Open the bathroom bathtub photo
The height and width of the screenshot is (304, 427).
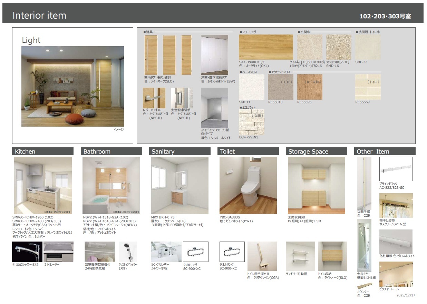pos(111,185)
